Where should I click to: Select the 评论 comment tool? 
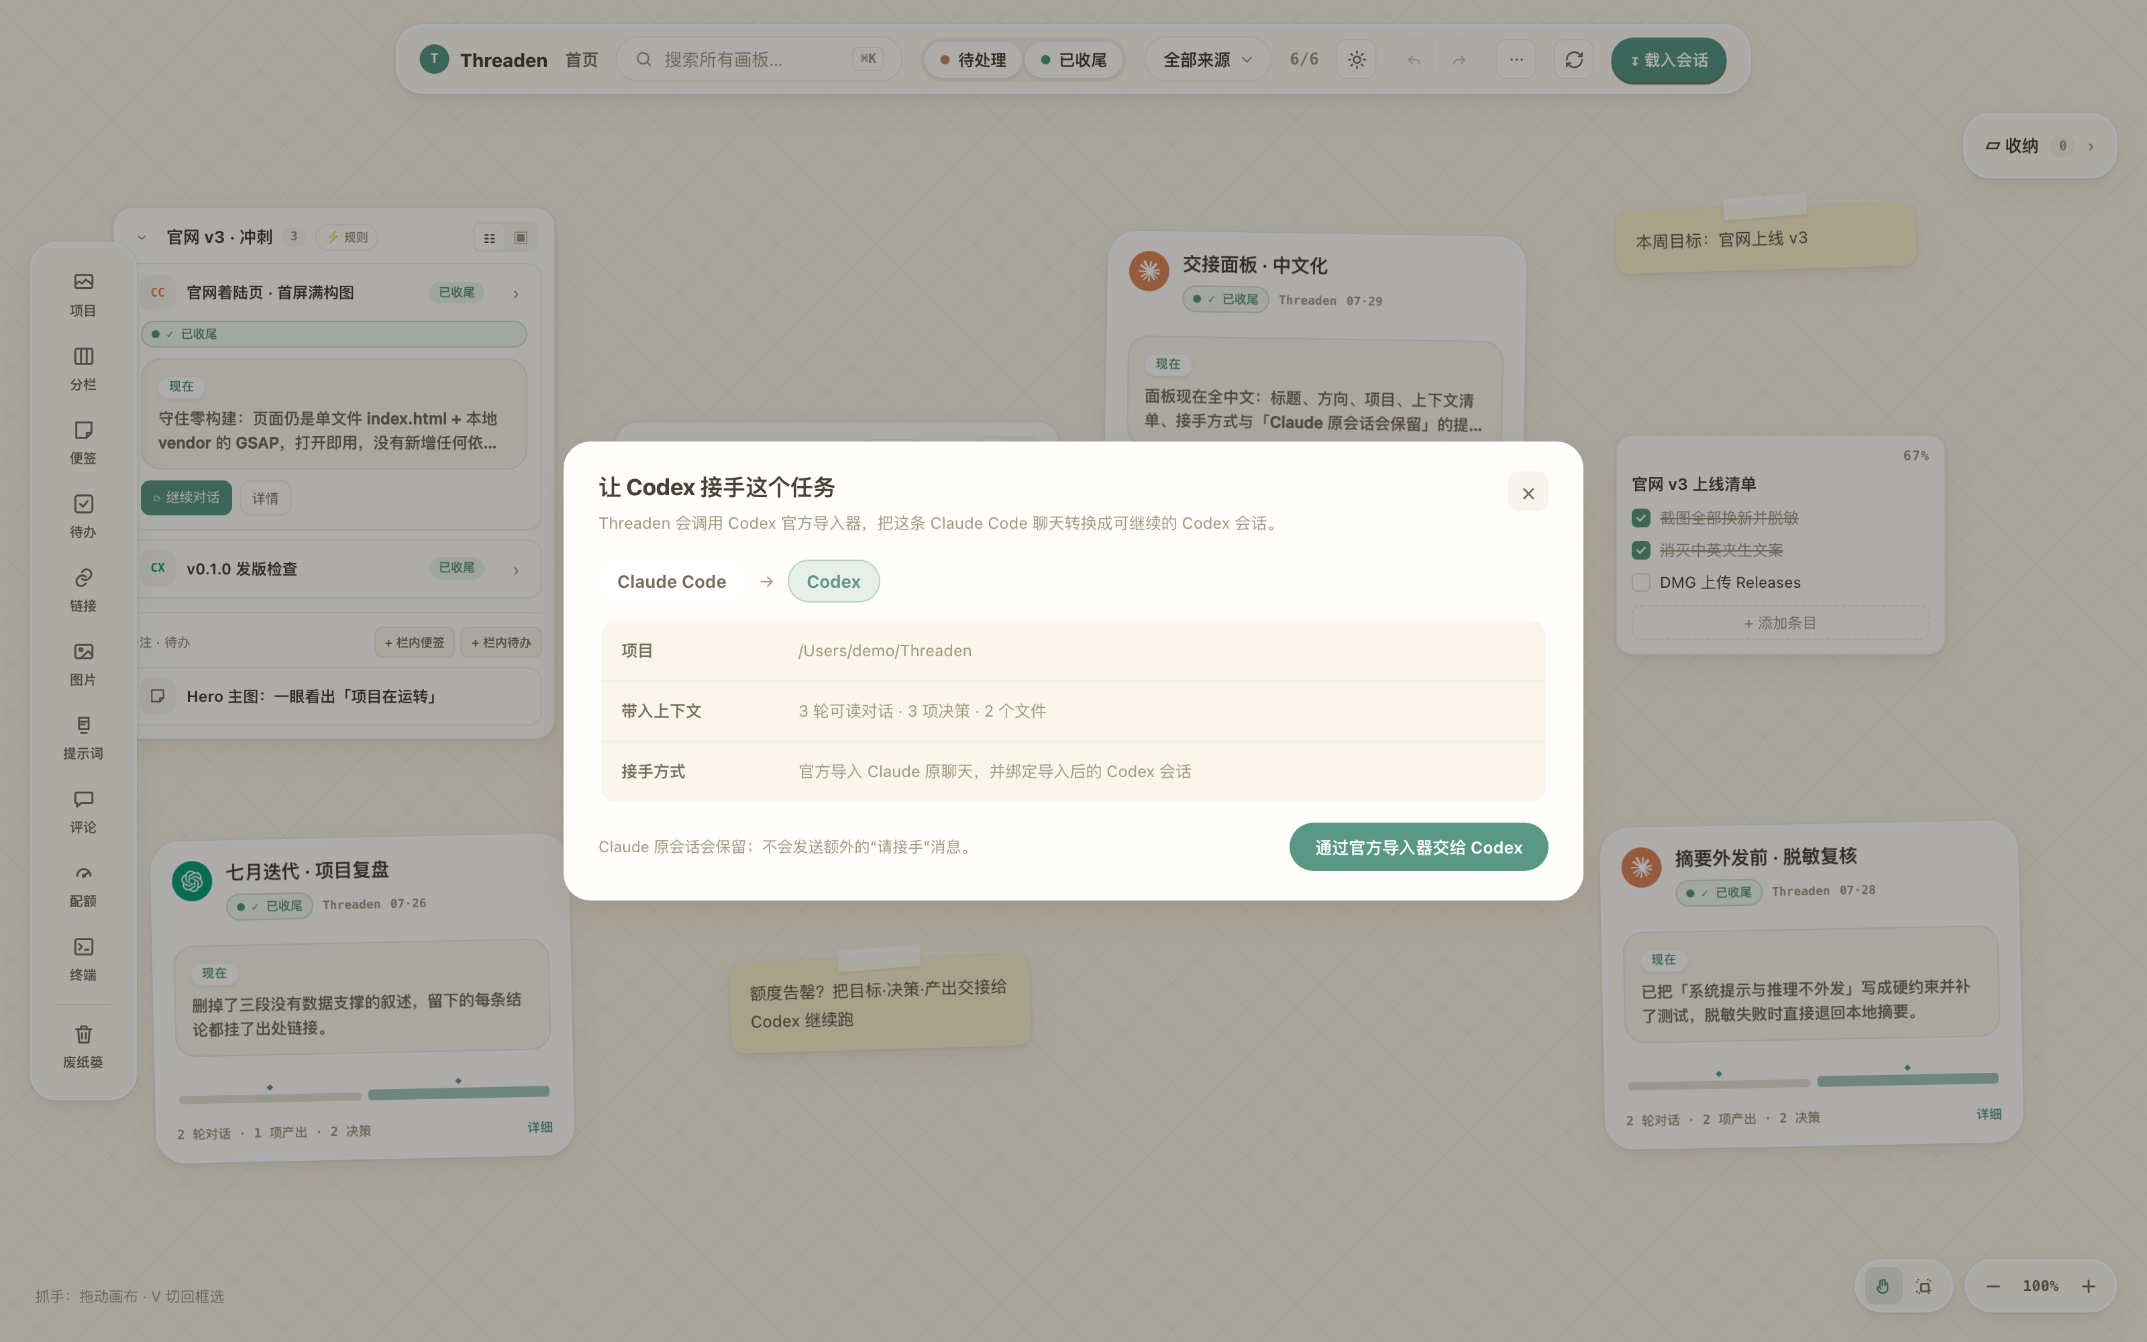coord(83,811)
